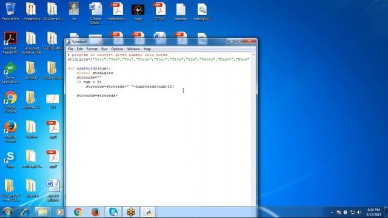Select the Skype desktop shortcut
388x218 pixels.
coord(10,159)
